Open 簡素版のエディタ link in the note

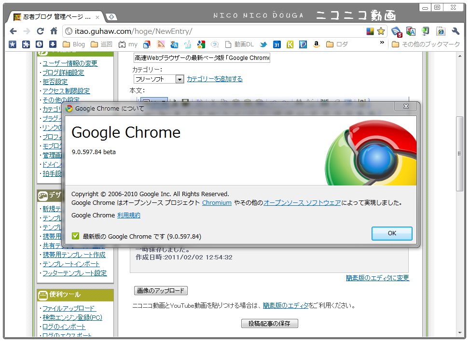point(286,305)
